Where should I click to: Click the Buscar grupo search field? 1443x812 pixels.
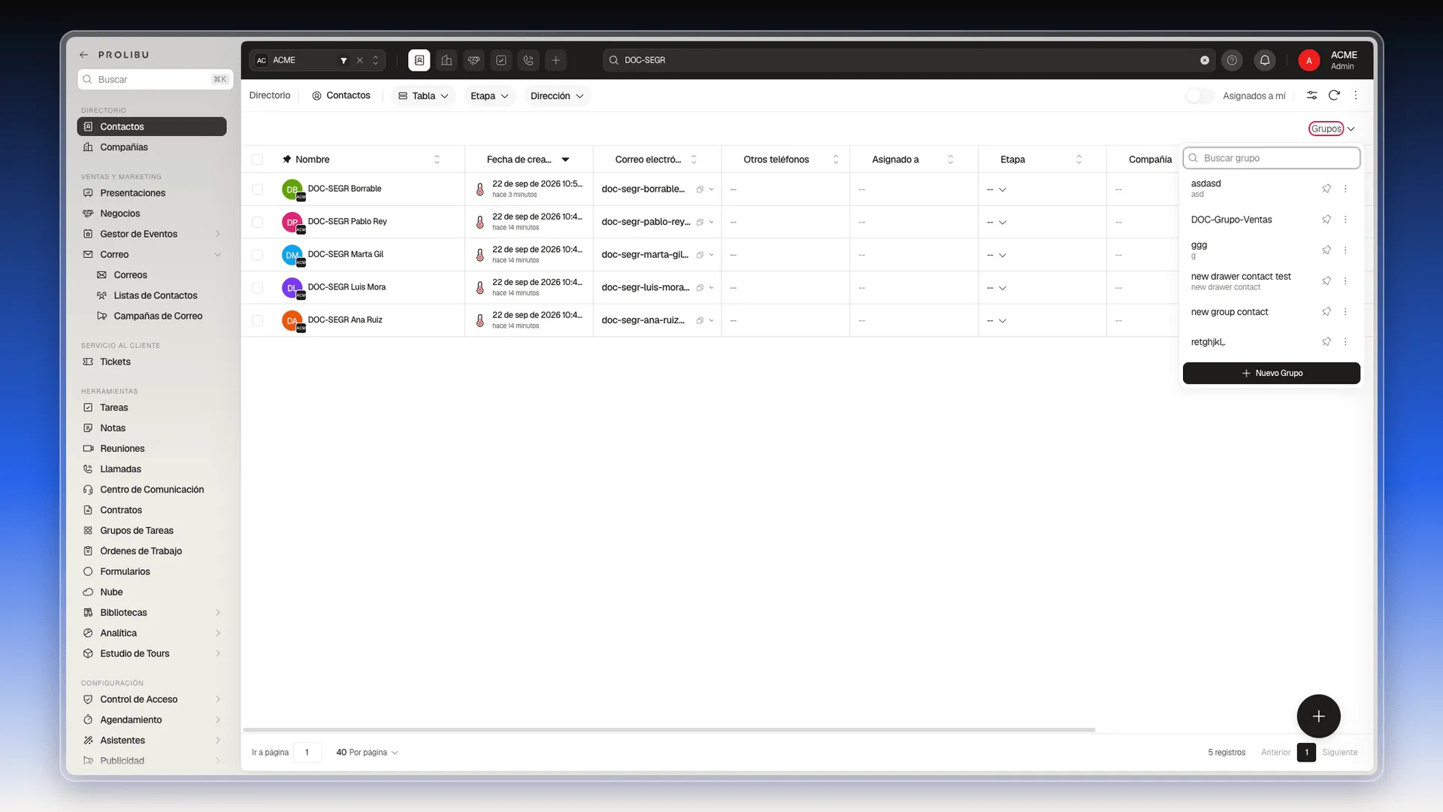[1271, 158]
